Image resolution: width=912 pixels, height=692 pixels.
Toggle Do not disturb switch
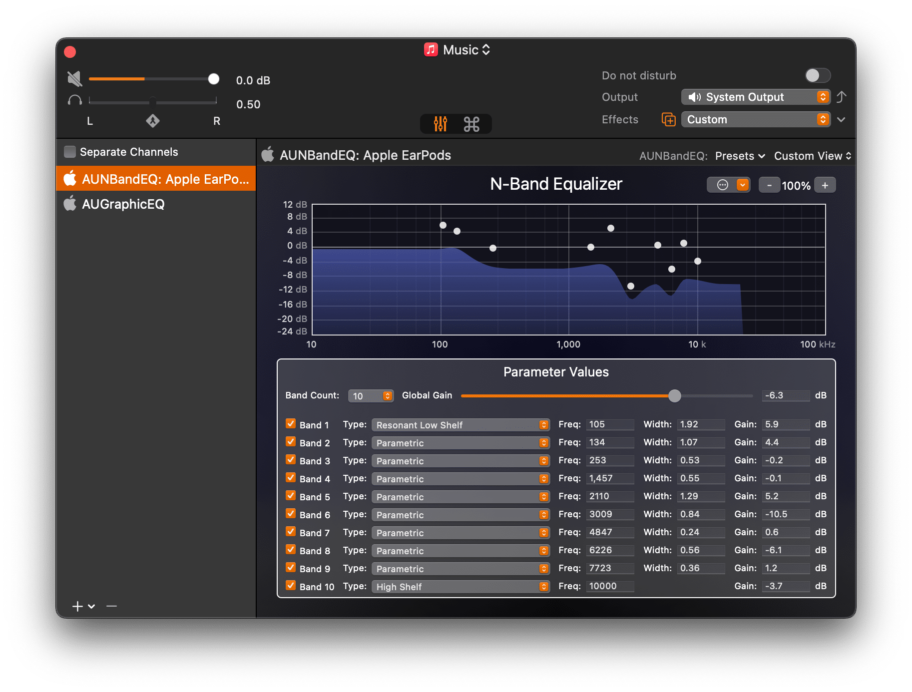click(818, 75)
